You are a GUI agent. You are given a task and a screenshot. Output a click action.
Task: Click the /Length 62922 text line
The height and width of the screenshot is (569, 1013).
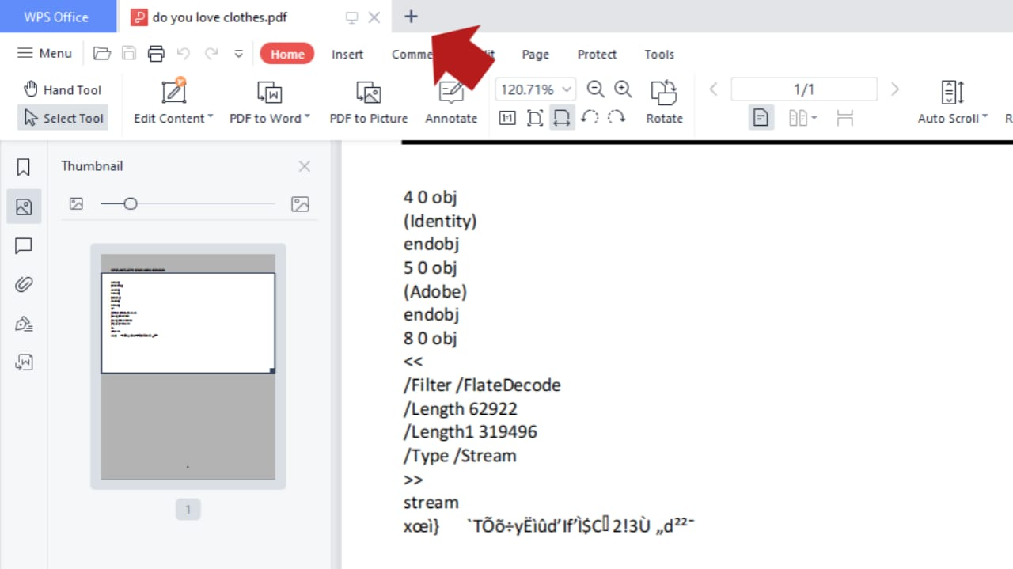pyautogui.click(x=460, y=409)
